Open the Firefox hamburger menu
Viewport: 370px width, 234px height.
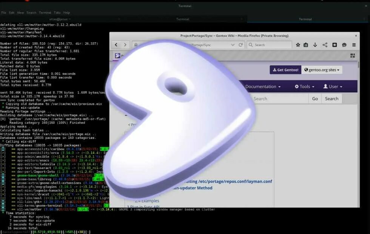pos(354,45)
